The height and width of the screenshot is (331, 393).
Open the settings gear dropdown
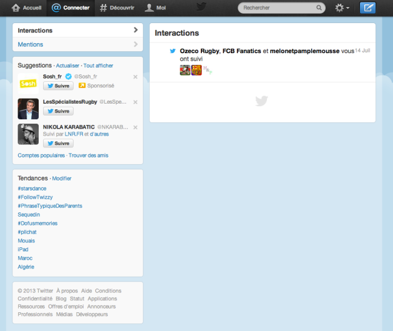click(x=342, y=7)
